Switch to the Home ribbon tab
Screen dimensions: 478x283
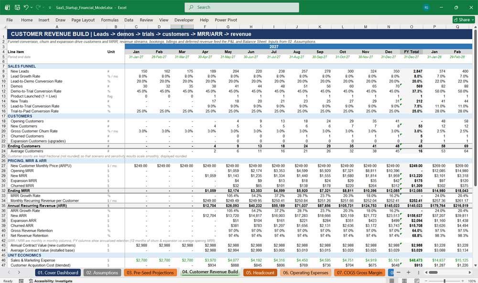27,20
